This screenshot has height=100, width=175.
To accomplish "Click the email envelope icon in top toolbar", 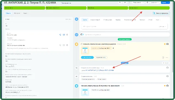I will click(125, 2).
